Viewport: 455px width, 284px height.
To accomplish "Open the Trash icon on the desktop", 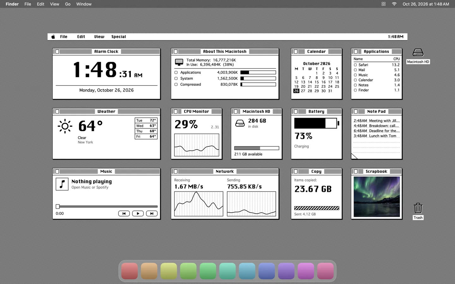I will 418,208.
